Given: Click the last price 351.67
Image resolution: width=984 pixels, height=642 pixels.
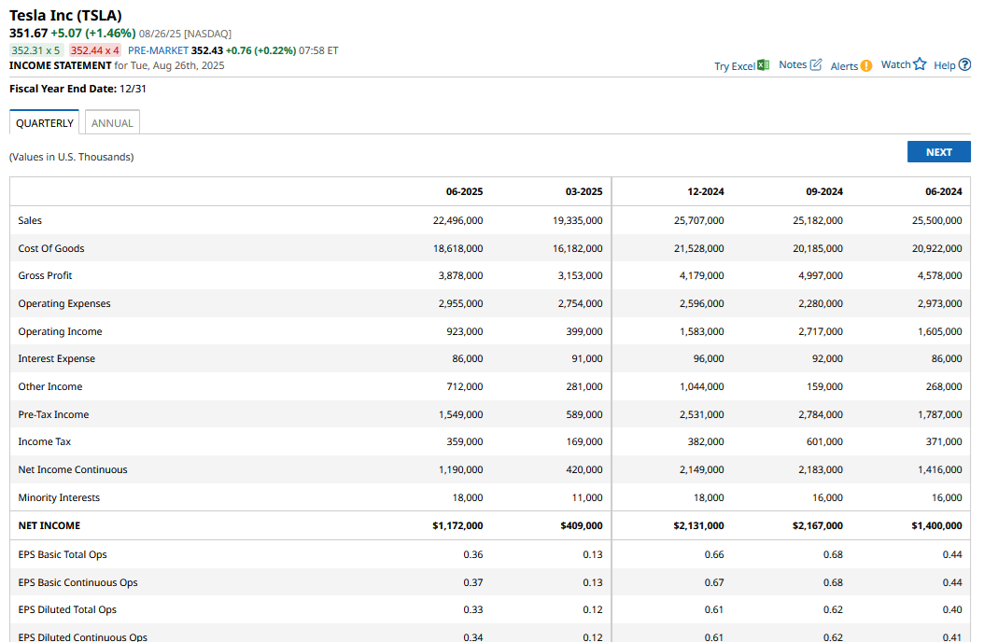Looking at the screenshot, I should (28, 34).
